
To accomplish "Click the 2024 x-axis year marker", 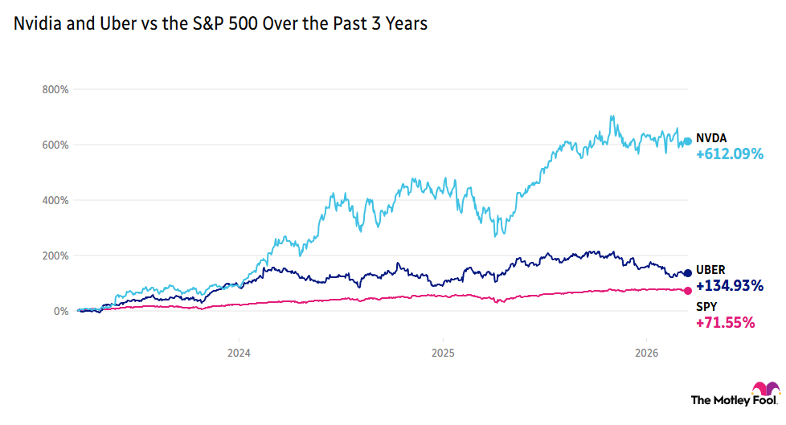I will (x=239, y=352).
